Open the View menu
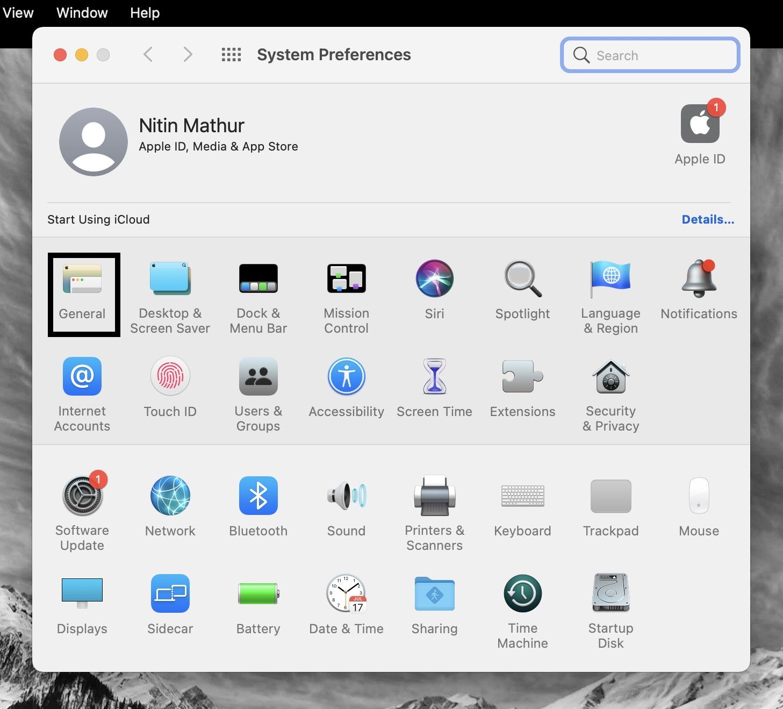Viewport: 783px width, 709px height. (18, 13)
